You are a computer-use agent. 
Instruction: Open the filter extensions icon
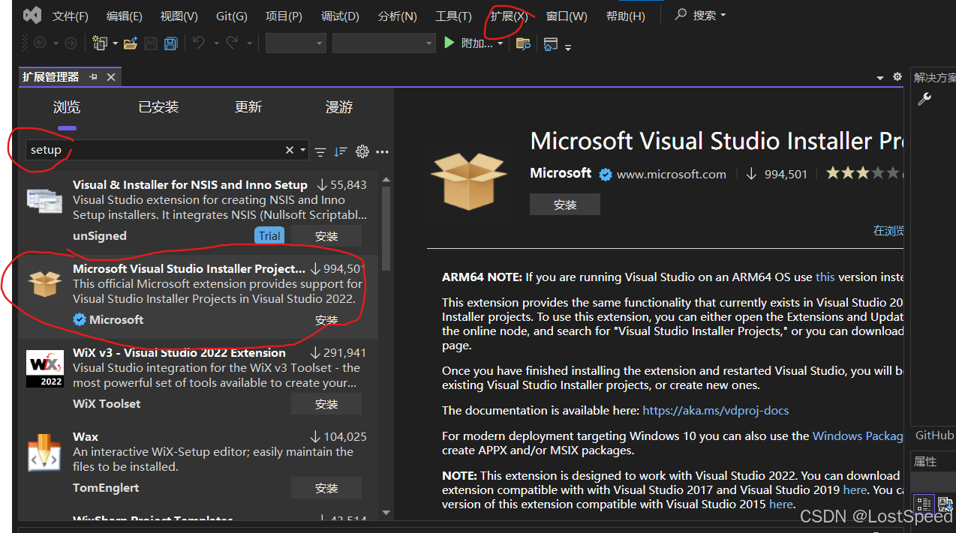tap(320, 151)
